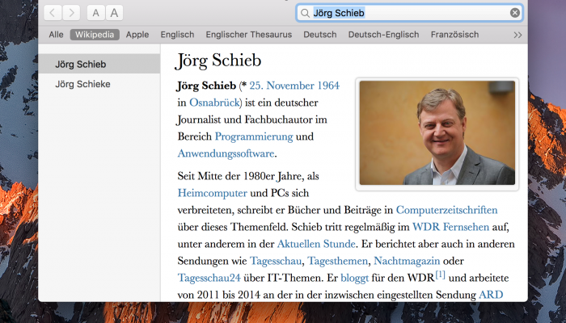The height and width of the screenshot is (323, 566).
Task: Clear the search field with X button
Action: coord(515,13)
